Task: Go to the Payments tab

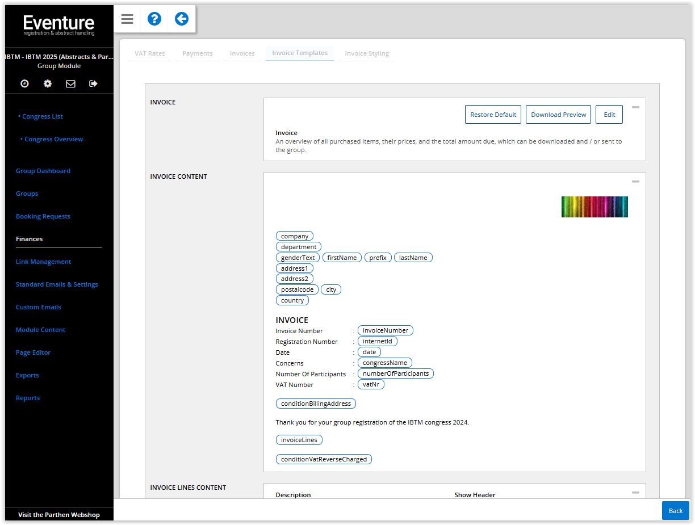Action: click(x=198, y=53)
